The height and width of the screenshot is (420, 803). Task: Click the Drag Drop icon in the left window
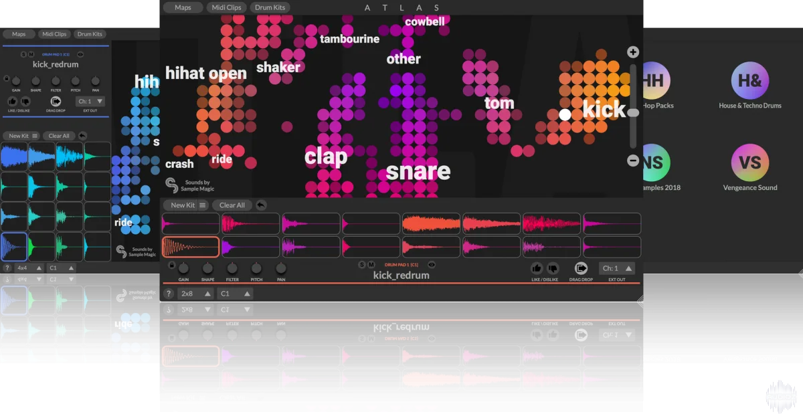[x=56, y=101]
